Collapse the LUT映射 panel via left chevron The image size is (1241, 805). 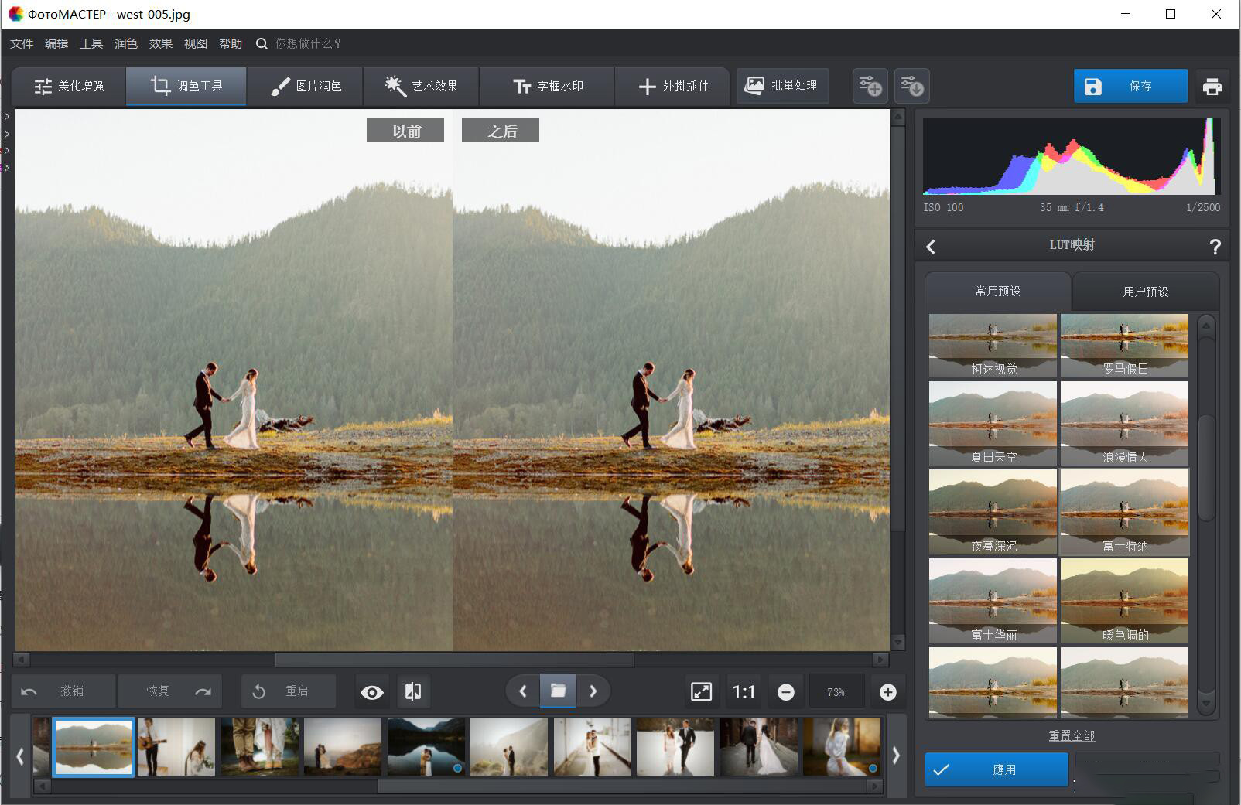point(931,246)
